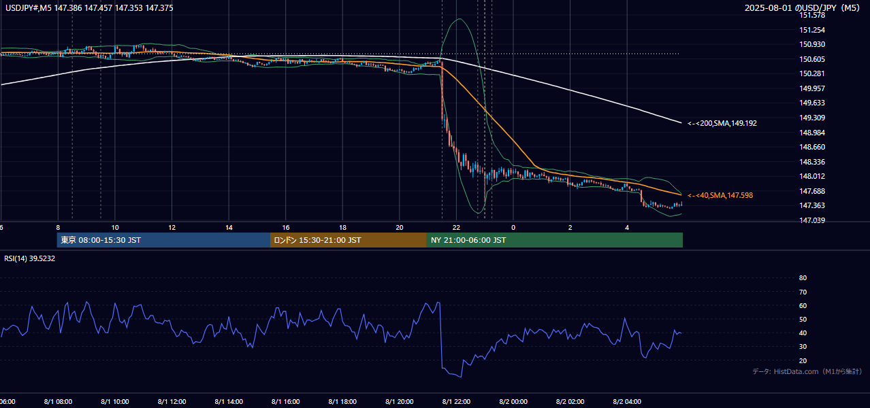Click price scale value 150.605

click(812, 59)
